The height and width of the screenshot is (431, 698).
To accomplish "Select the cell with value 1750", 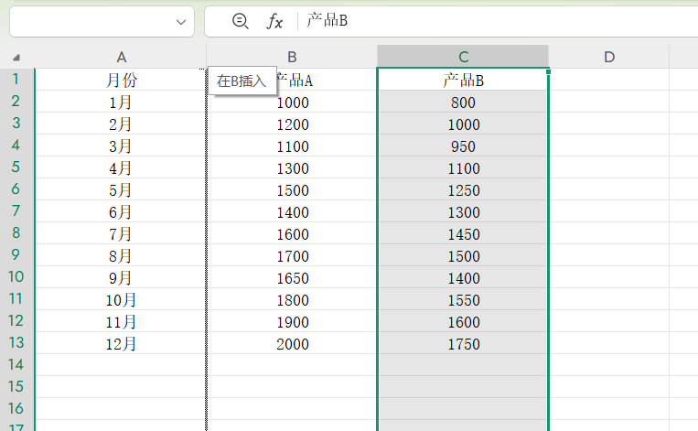I will (x=463, y=344).
